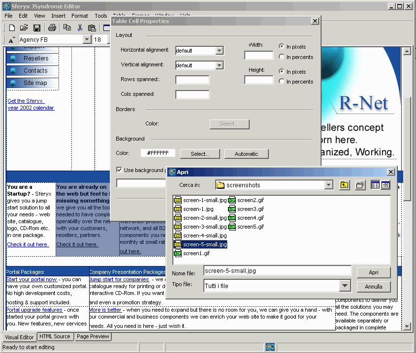Click the Paste clipboard icon
The height and width of the screenshot is (353, 416).
(x=92, y=28)
